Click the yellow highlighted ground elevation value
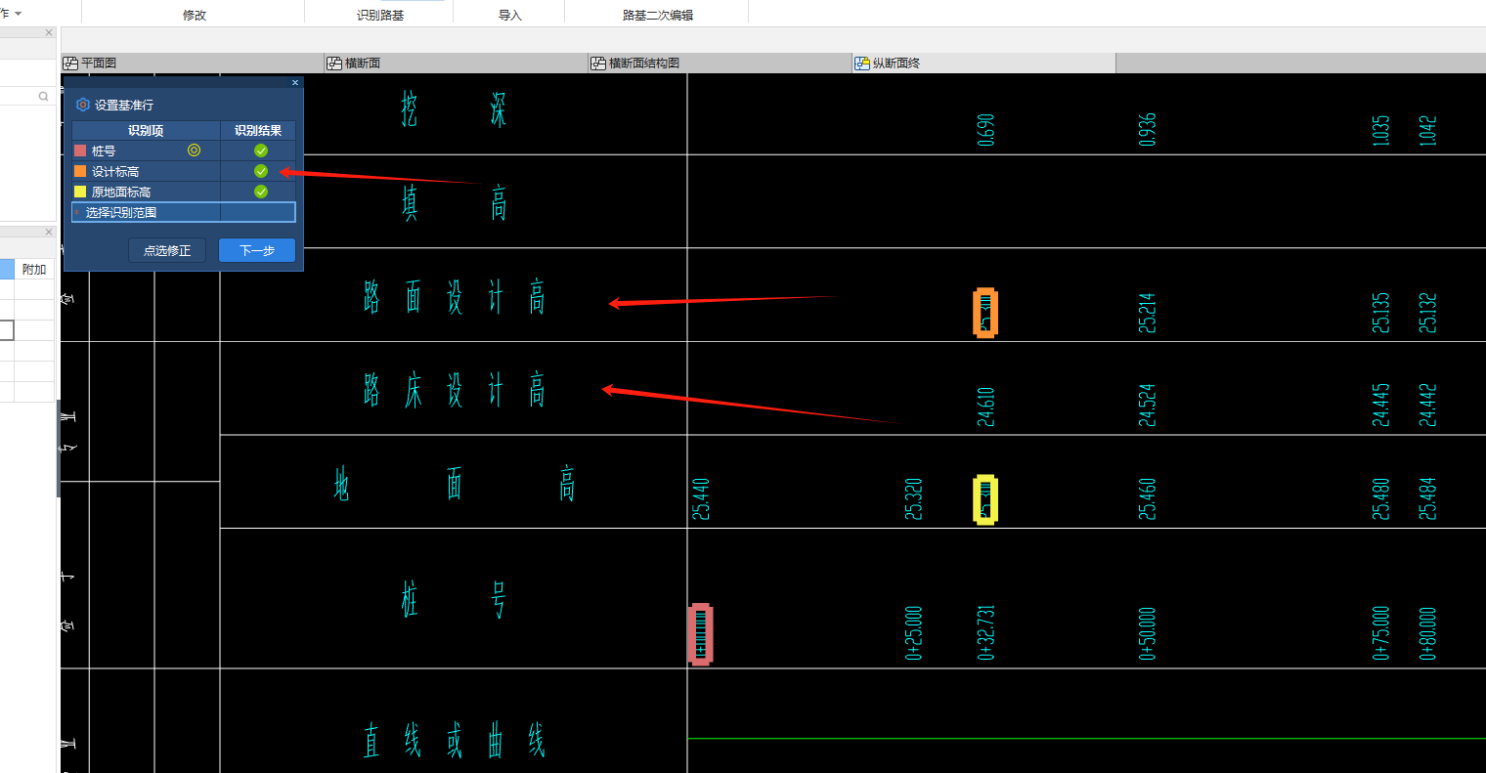Image resolution: width=1486 pixels, height=773 pixels. (985, 499)
